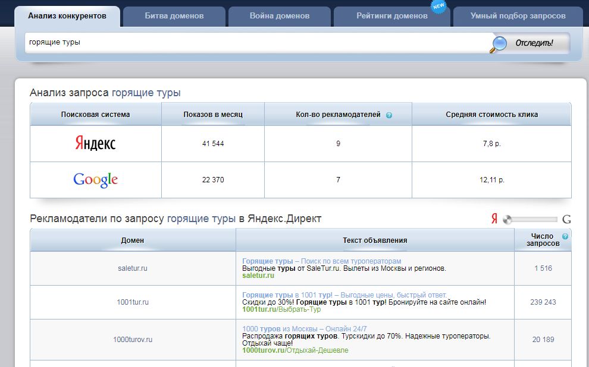
Task: Click the magnifying glass search icon
Action: [499, 43]
